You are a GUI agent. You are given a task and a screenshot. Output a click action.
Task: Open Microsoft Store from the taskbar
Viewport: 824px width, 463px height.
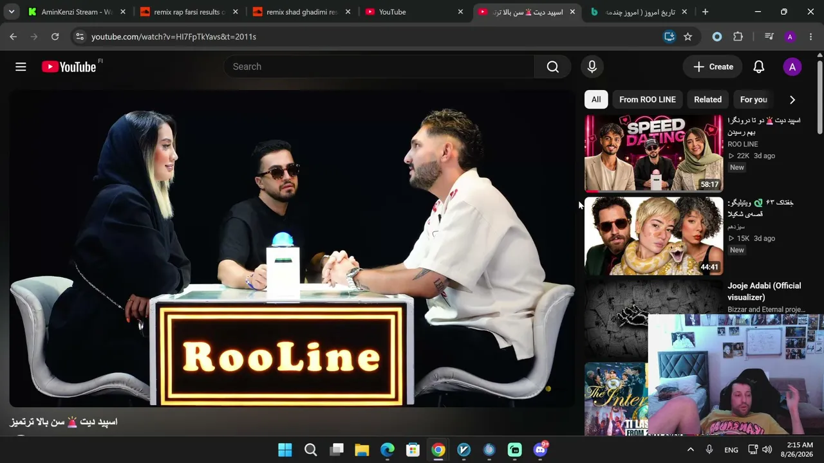[x=413, y=450]
